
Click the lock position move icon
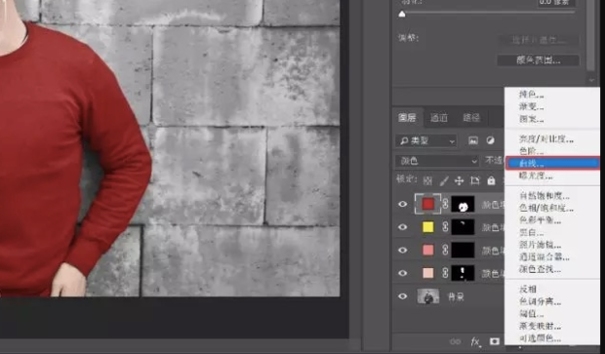pos(460,180)
